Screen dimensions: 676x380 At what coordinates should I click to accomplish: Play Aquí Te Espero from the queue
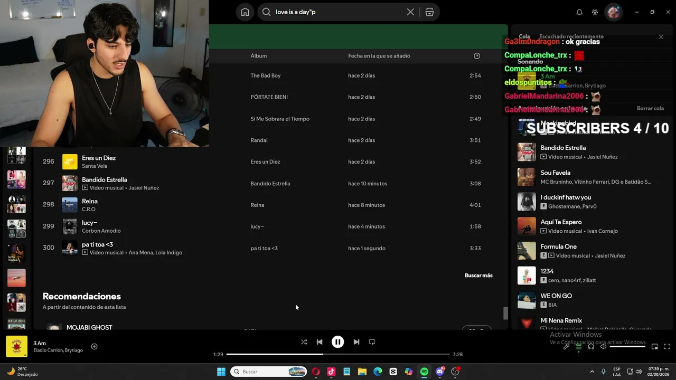[591, 226]
